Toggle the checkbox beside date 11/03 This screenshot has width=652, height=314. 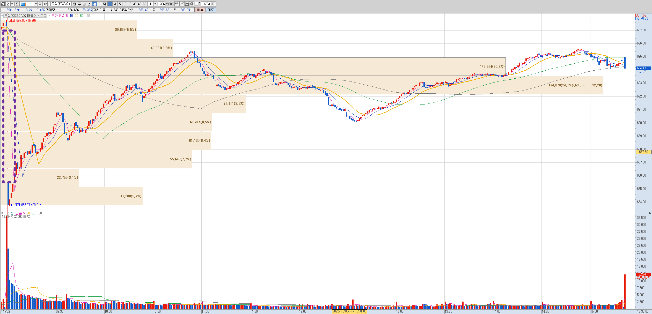(x=196, y=4)
